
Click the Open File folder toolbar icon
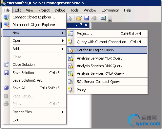click(79, 18)
